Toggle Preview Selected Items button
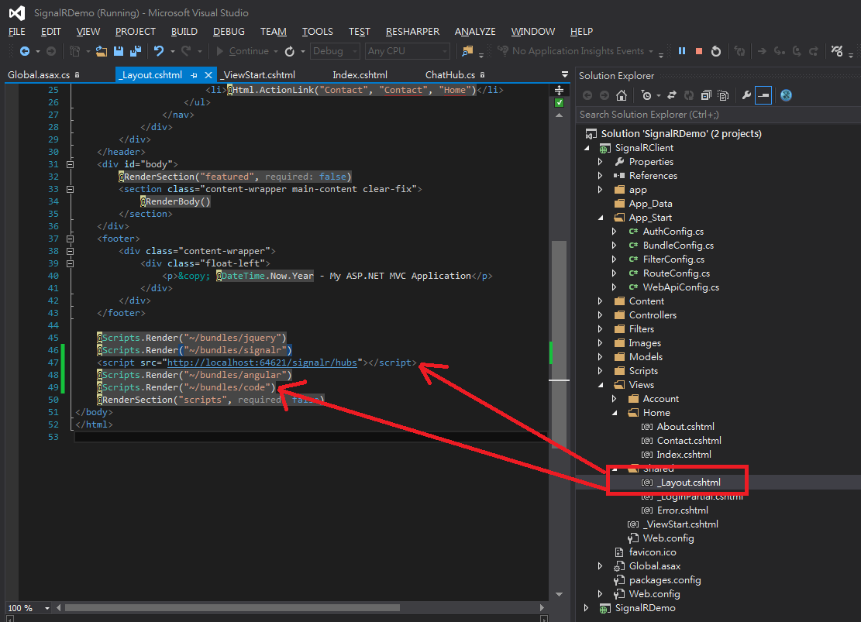 (x=764, y=95)
